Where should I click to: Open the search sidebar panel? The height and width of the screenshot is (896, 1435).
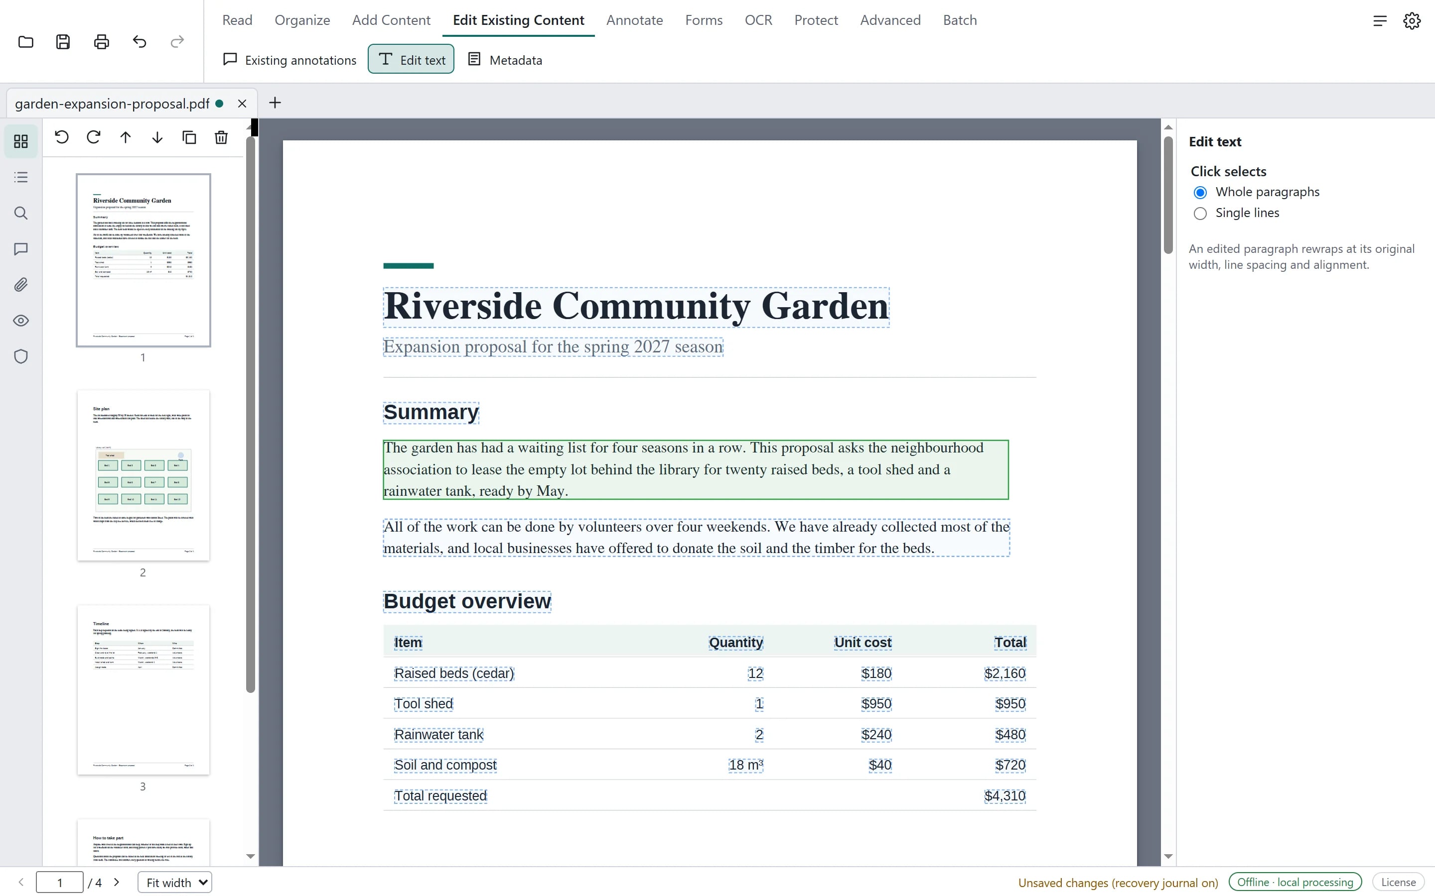(21, 214)
